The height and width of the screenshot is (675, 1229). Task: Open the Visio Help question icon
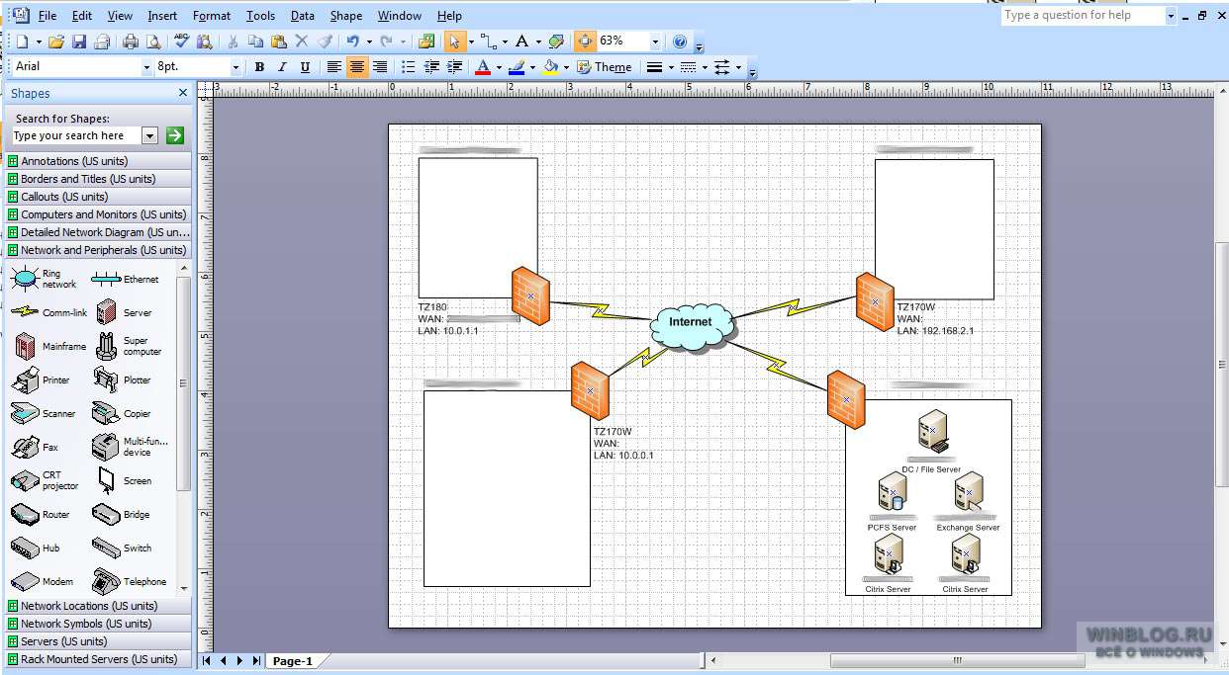click(x=680, y=42)
